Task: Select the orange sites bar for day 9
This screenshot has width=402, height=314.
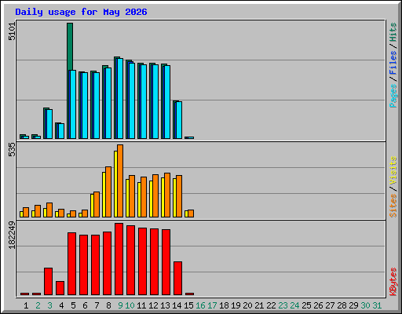Action: point(120,181)
